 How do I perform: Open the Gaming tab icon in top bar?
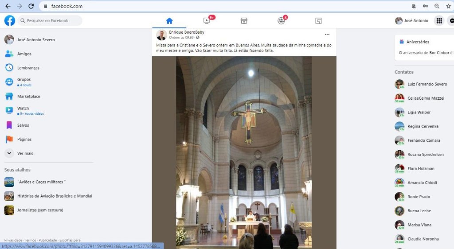click(318, 20)
